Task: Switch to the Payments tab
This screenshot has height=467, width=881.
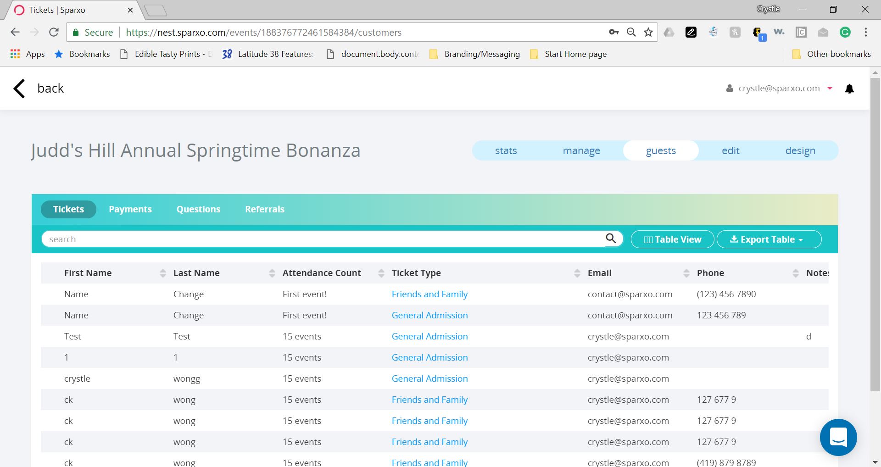Action: (x=130, y=209)
